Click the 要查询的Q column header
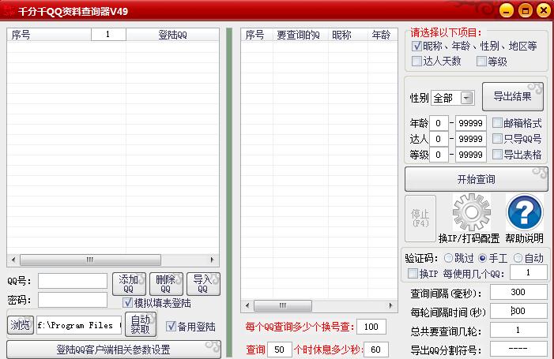This screenshot has width=554, height=359. (300, 35)
